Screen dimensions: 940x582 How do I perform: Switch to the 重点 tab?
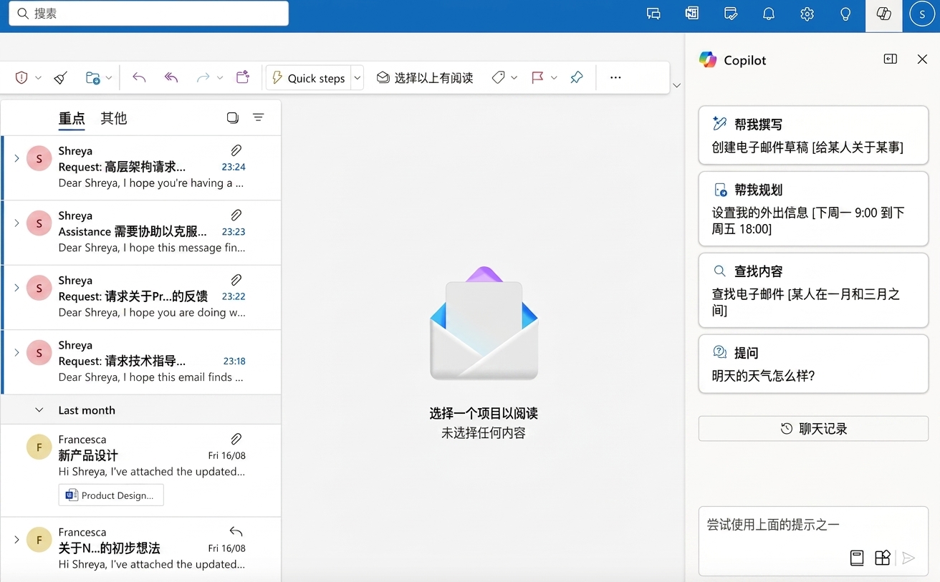72,118
